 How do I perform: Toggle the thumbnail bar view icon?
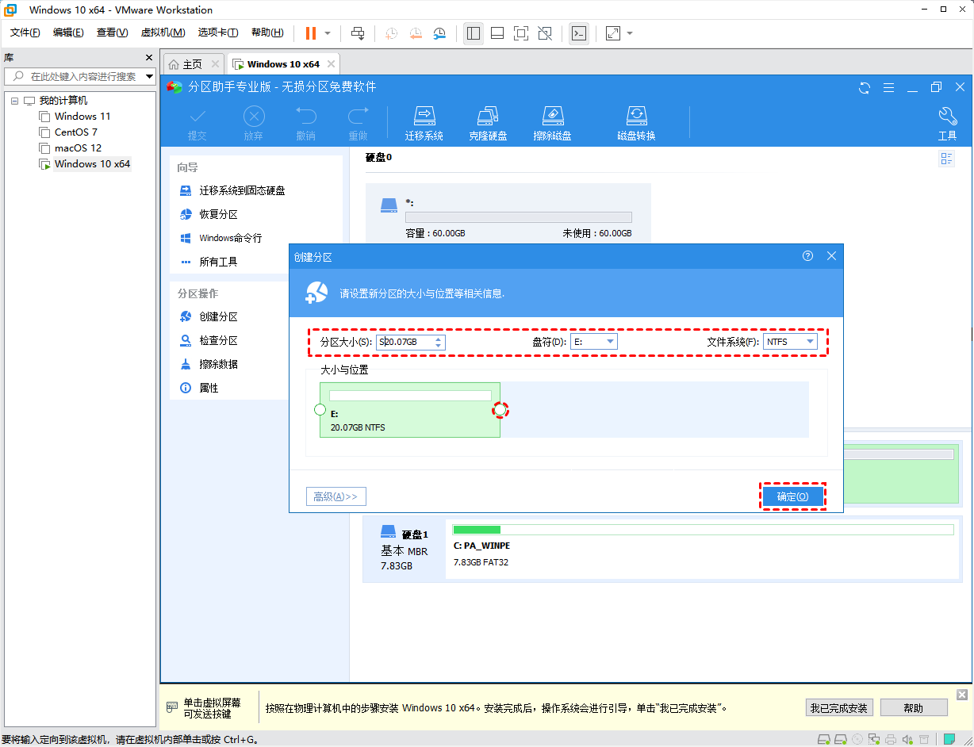click(x=497, y=33)
